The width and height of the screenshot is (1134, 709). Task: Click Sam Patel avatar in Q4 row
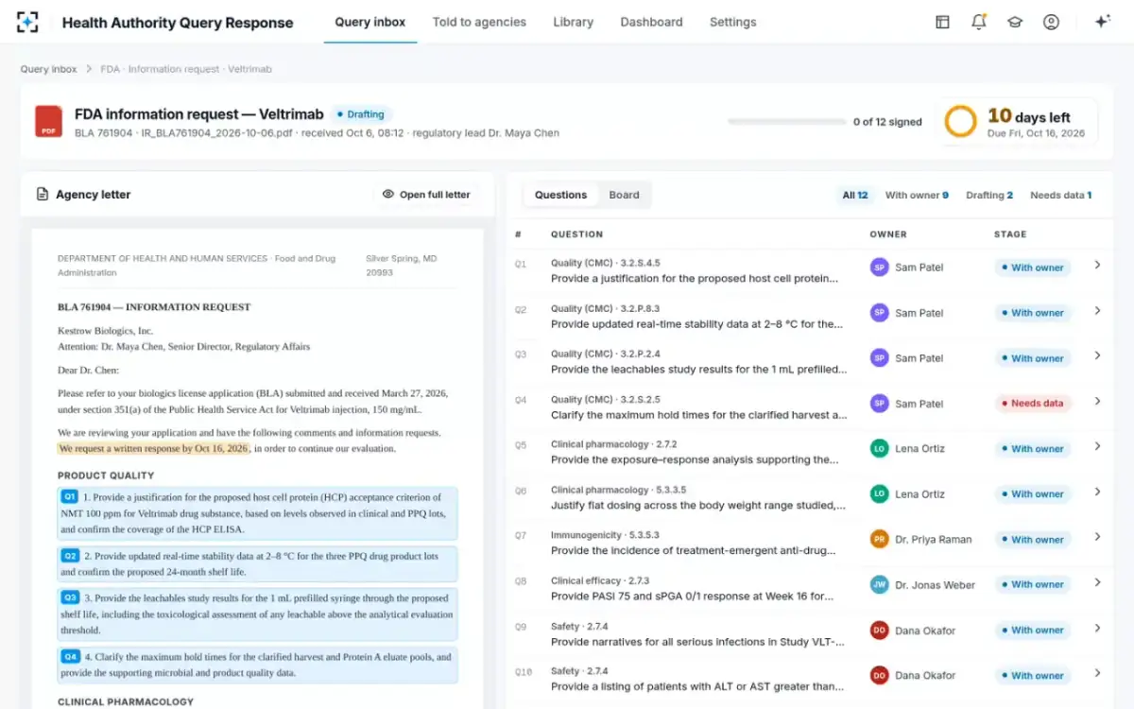[x=880, y=404]
